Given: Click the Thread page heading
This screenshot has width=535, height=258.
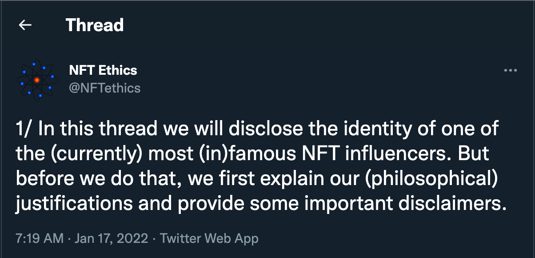Looking at the screenshot, I should 95,25.
